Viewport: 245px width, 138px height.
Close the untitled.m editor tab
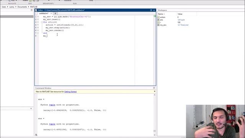tap(51, 13)
